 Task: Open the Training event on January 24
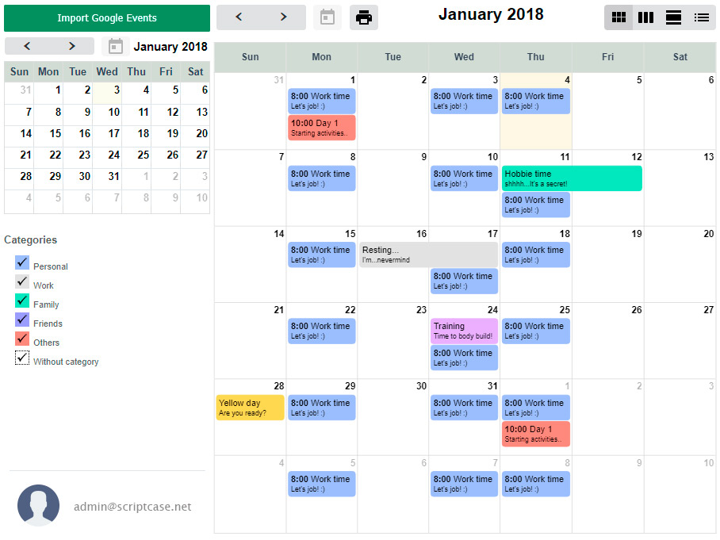coord(464,331)
